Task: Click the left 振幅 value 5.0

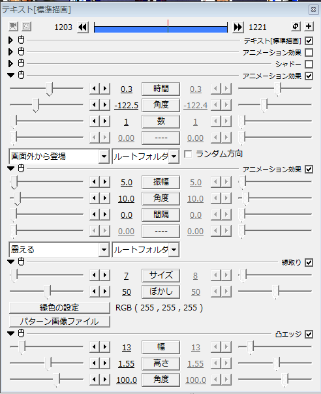Action: (x=127, y=183)
